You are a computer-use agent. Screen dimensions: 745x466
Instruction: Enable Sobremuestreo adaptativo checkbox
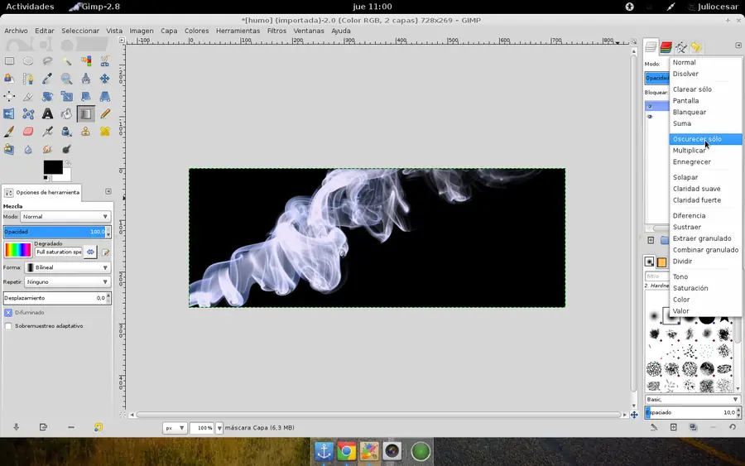point(8,326)
